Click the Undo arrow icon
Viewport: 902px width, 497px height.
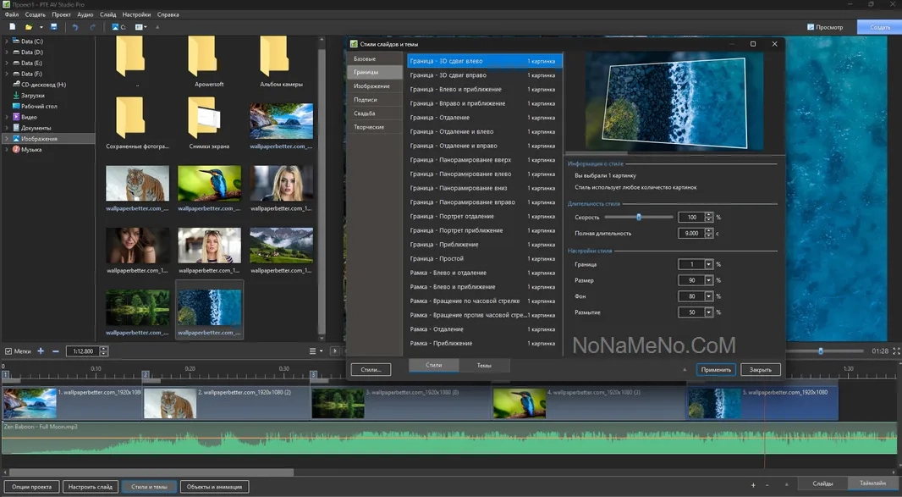tap(75, 27)
